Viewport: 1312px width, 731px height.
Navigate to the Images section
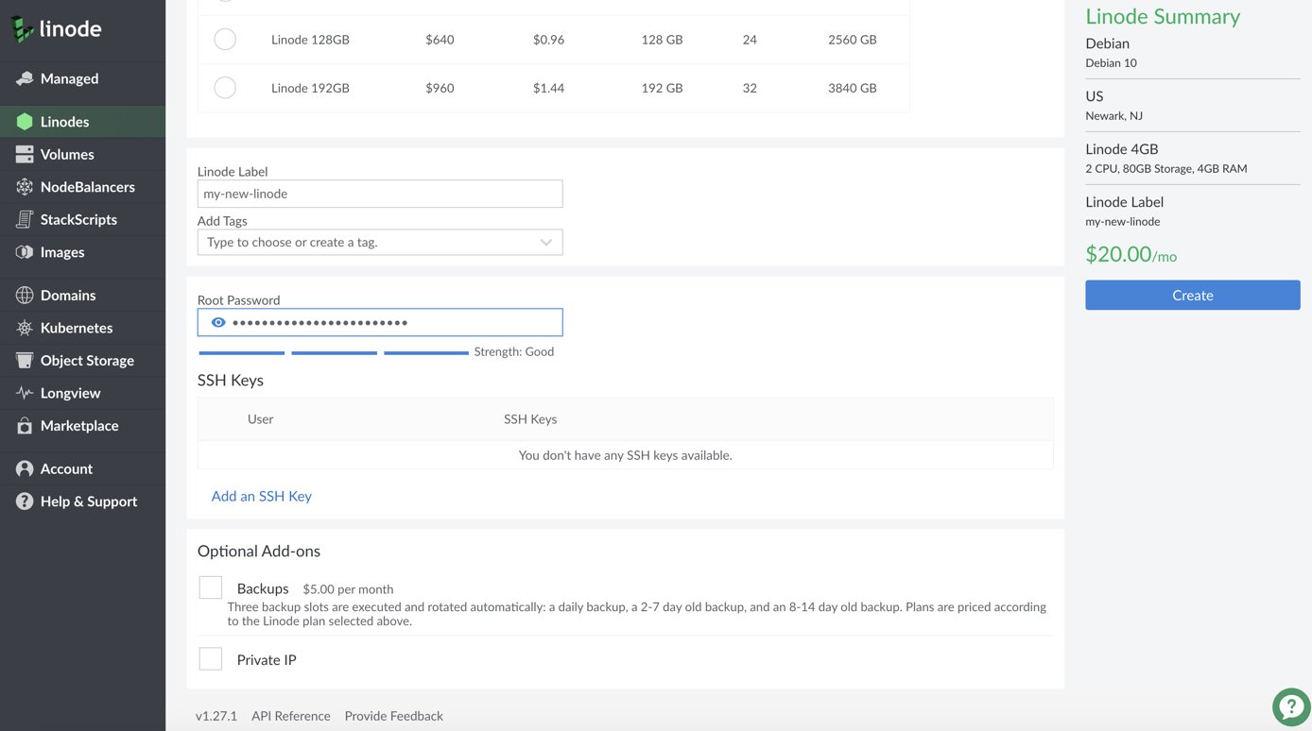click(x=60, y=252)
